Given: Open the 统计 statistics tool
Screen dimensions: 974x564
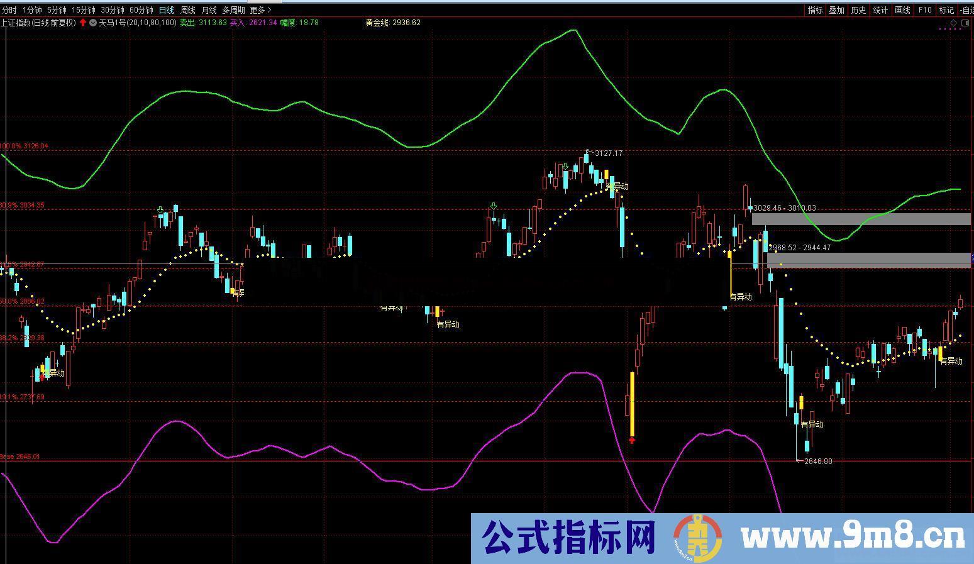Looking at the screenshot, I should (x=880, y=9).
